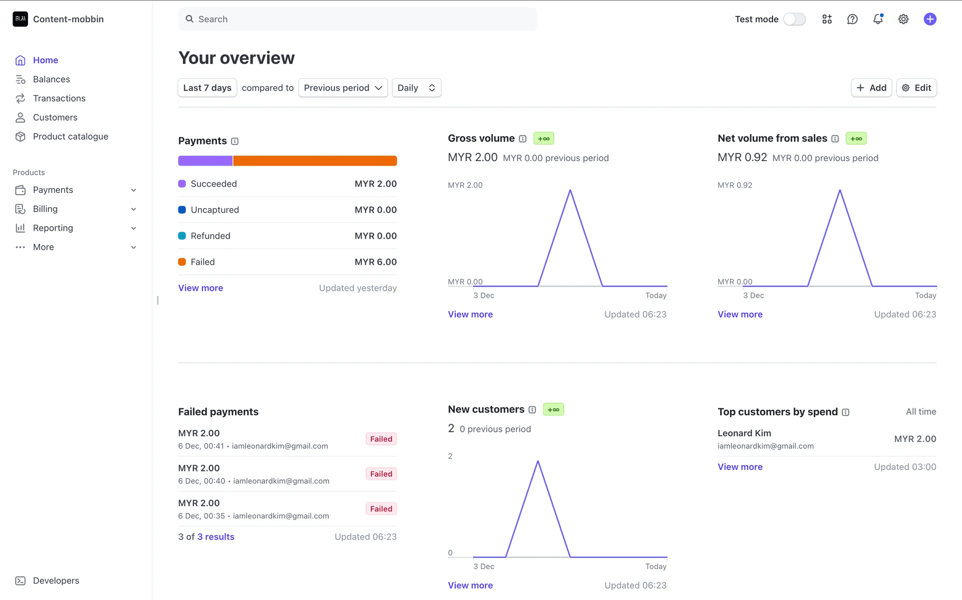The width and height of the screenshot is (962, 600).
Task: Open the Previous period dropdown
Action: [343, 88]
